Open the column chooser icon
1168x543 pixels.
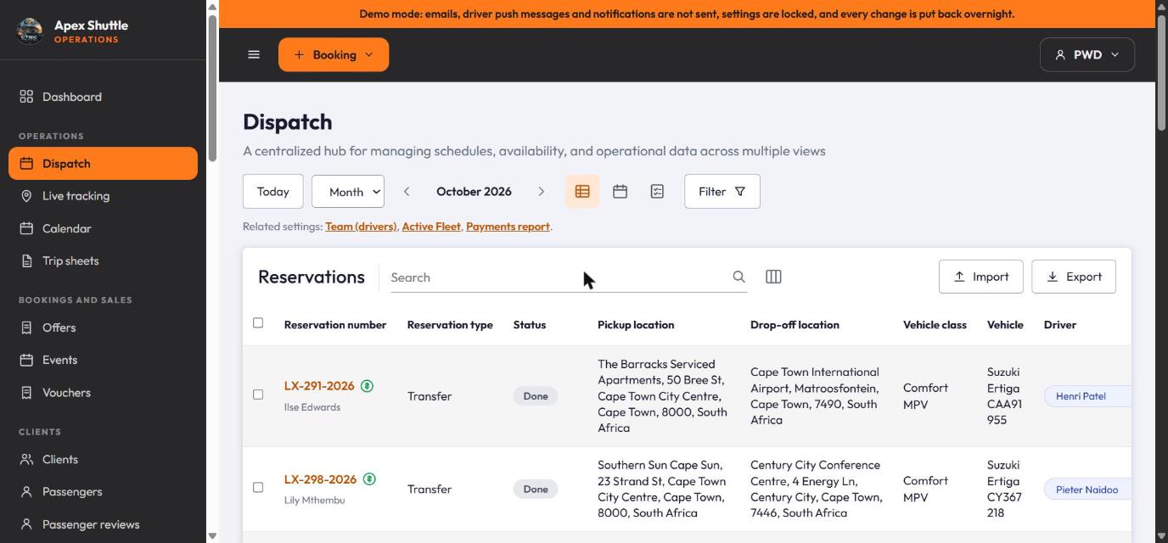(x=773, y=277)
